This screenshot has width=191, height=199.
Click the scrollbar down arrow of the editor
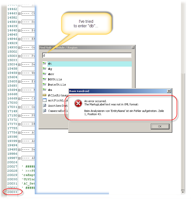[x=183, y=192]
